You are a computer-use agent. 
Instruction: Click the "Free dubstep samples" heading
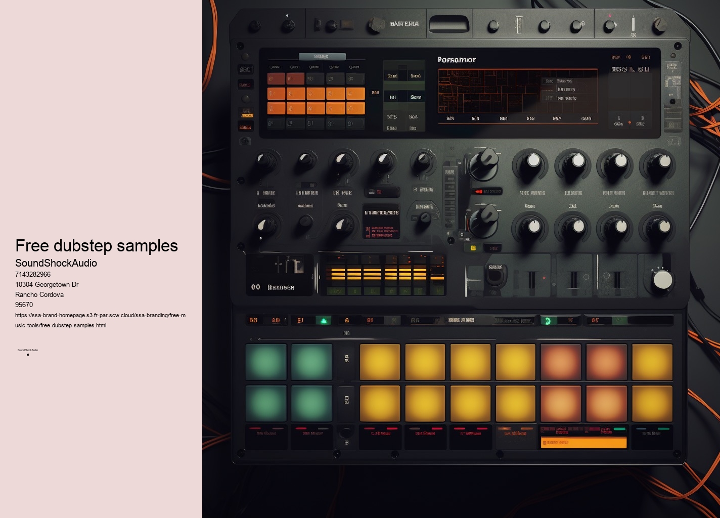pyautogui.click(x=97, y=246)
